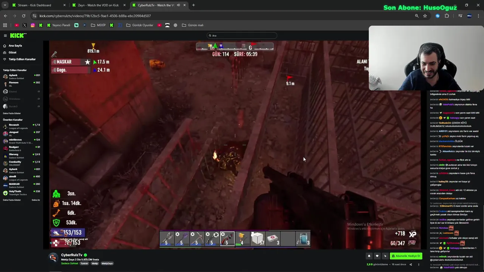Open the Extensions puzzle icon
The width and height of the screenshot is (484, 272).
447,16
